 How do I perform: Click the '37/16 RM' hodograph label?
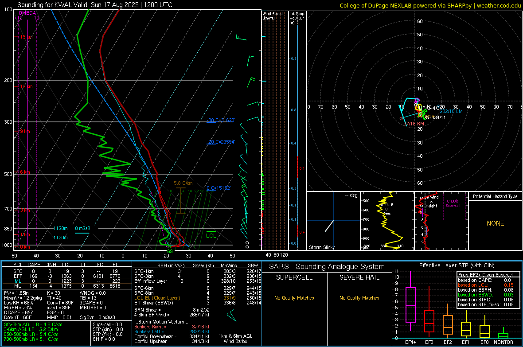(414, 124)
